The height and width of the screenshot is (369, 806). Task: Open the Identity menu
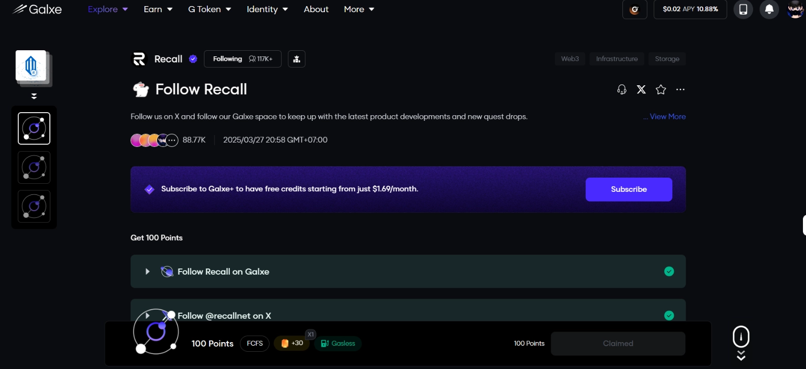pos(267,9)
